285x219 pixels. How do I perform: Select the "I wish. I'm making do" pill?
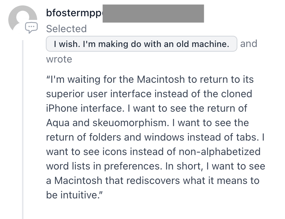click(x=141, y=44)
